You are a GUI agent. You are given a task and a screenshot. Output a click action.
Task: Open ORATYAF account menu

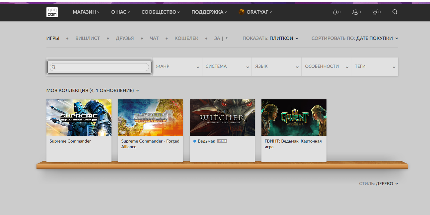pos(259,12)
